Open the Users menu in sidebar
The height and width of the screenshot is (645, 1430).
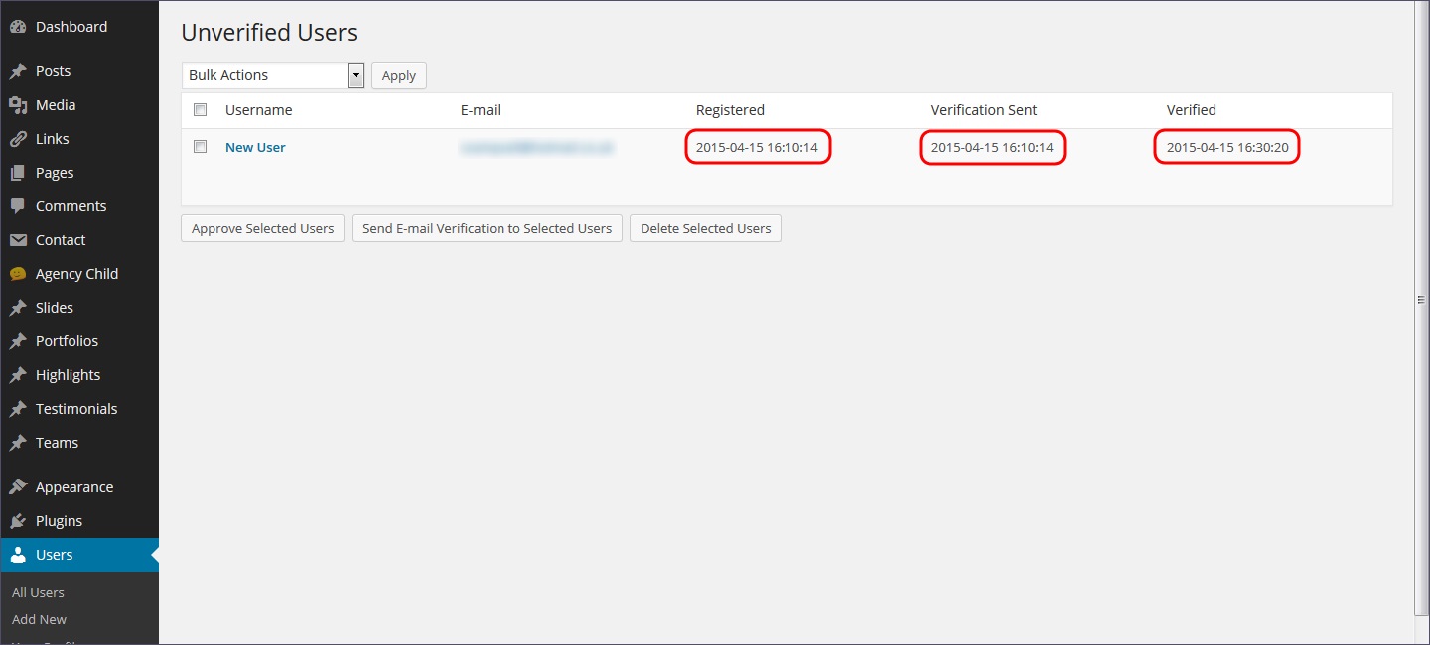click(54, 555)
